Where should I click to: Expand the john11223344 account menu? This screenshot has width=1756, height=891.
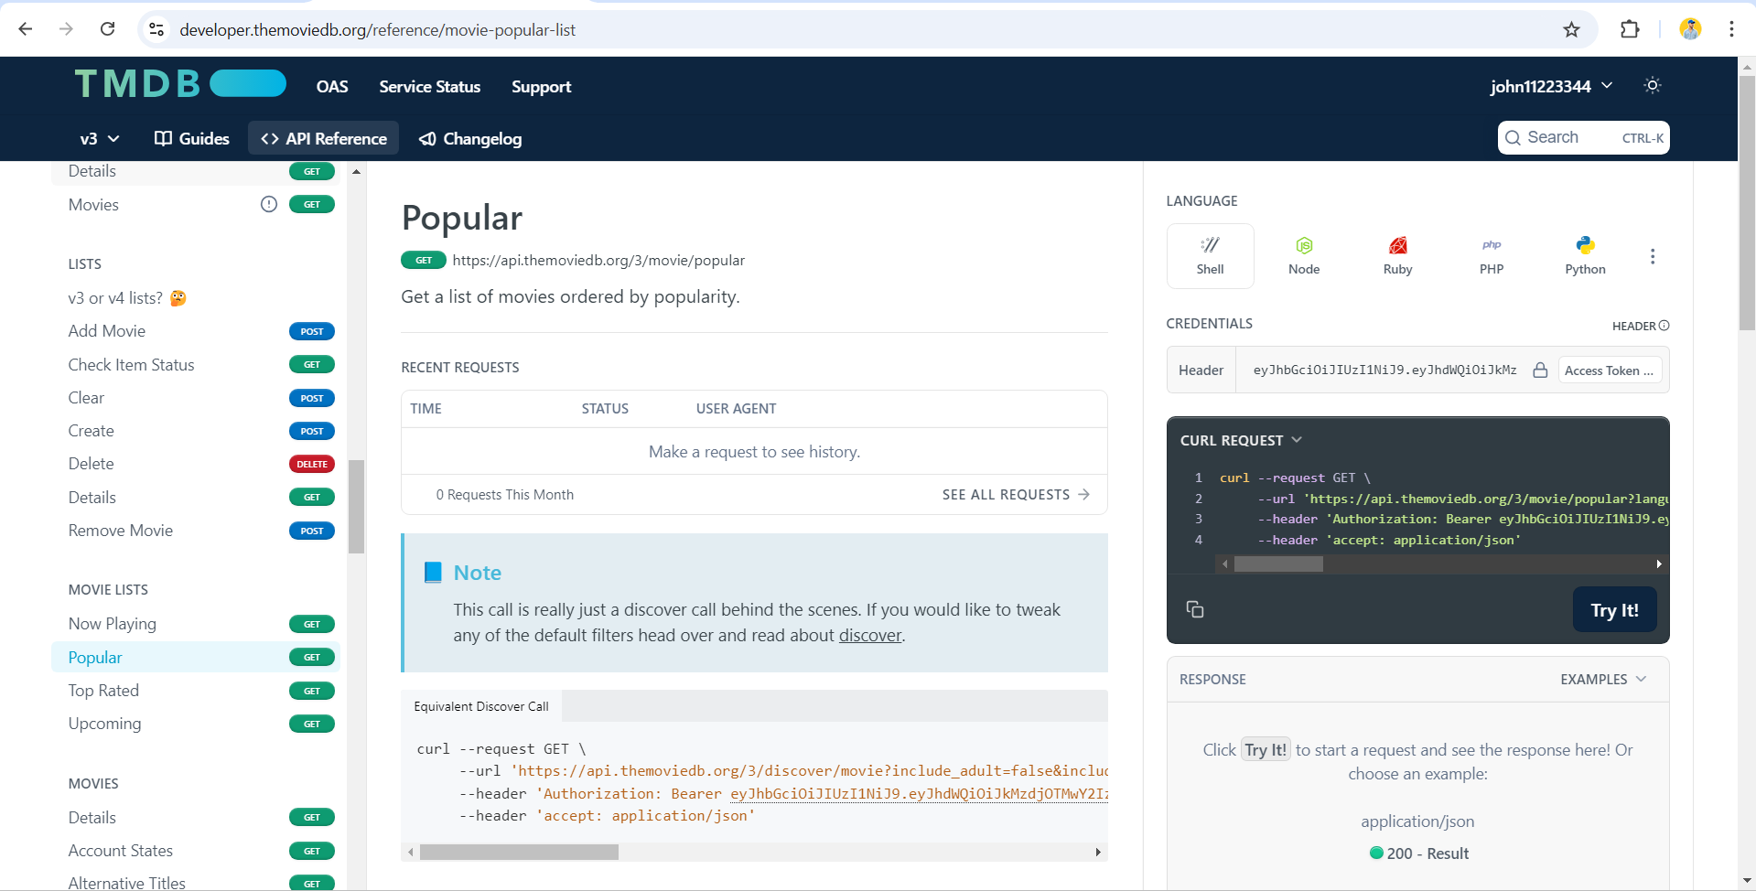[1550, 86]
